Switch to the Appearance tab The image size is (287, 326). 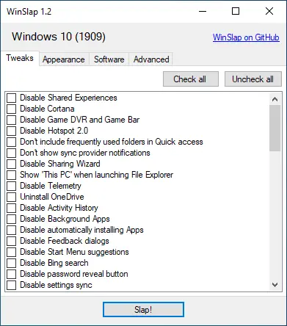(x=64, y=59)
